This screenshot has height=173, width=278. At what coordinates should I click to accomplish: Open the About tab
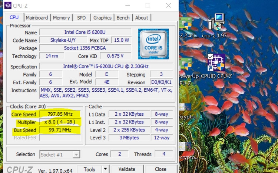[x=142, y=18]
